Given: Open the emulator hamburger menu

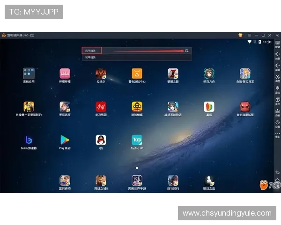Looking at the screenshot, I should point(249,35).
